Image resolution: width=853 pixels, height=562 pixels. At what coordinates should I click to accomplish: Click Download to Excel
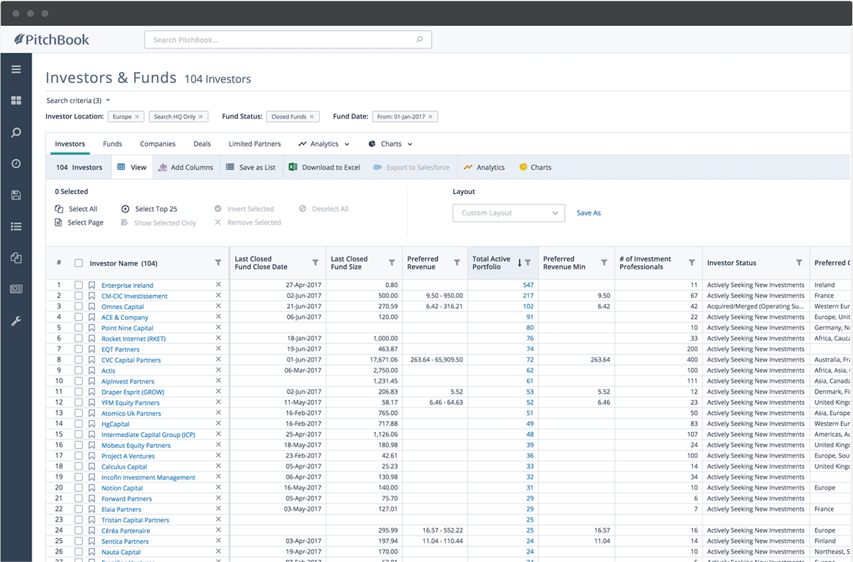tap(324, 167)
